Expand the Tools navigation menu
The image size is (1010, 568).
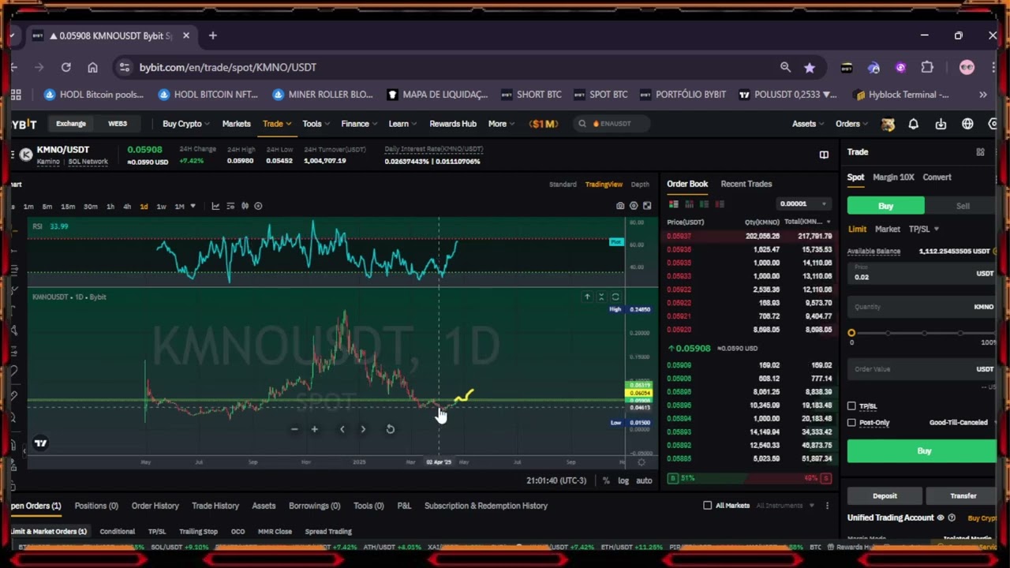point(316,124)
